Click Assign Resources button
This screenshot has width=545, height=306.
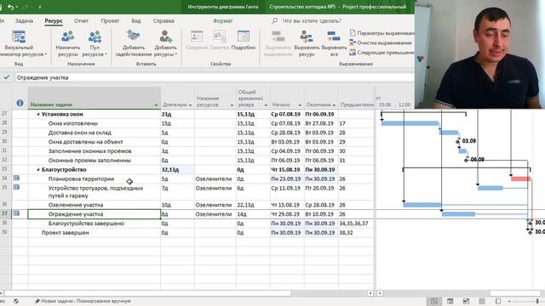(x=68, y=43)
